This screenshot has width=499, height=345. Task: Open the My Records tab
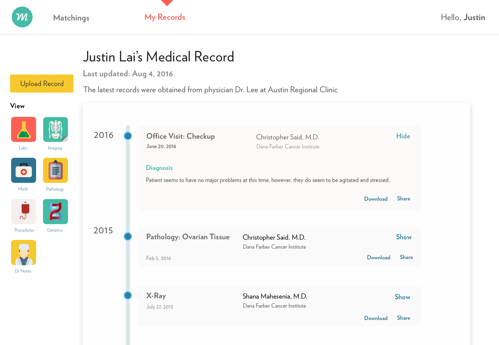pos(165,17)
